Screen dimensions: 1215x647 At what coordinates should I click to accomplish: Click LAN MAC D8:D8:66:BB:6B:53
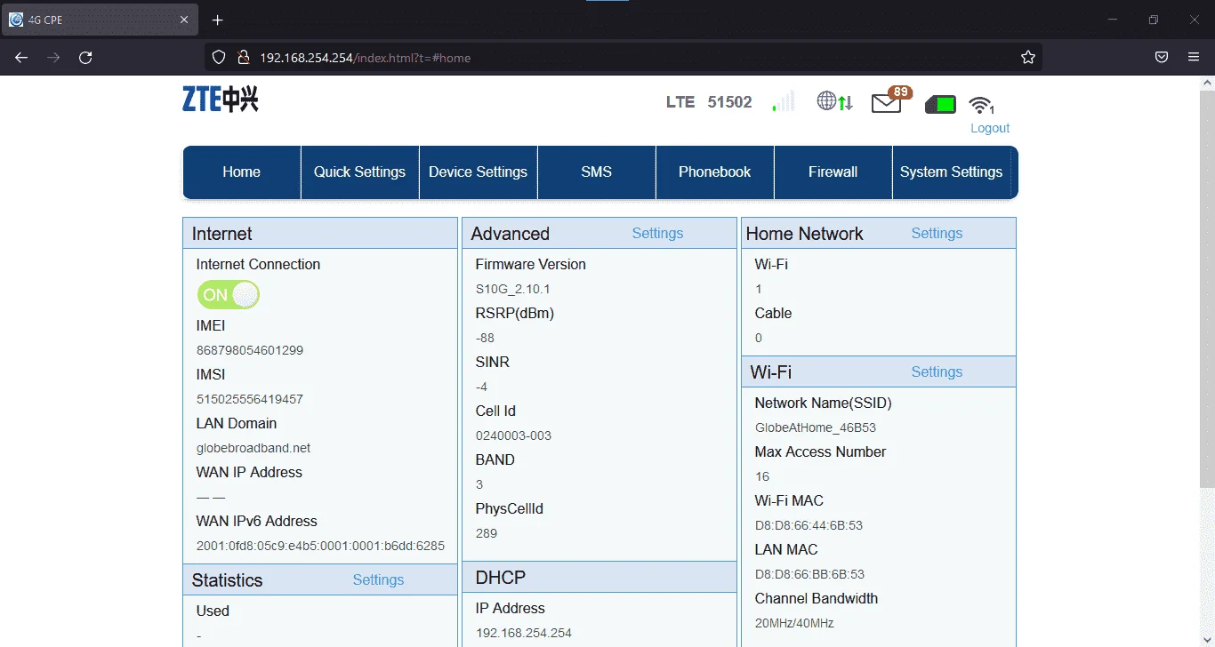point(809,574)
